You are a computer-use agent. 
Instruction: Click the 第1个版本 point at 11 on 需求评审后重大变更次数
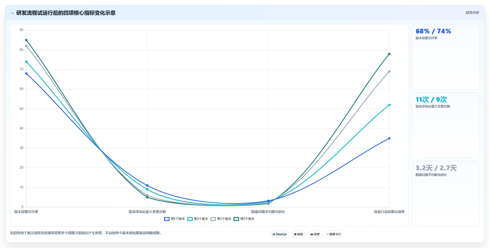pos(147,186)
